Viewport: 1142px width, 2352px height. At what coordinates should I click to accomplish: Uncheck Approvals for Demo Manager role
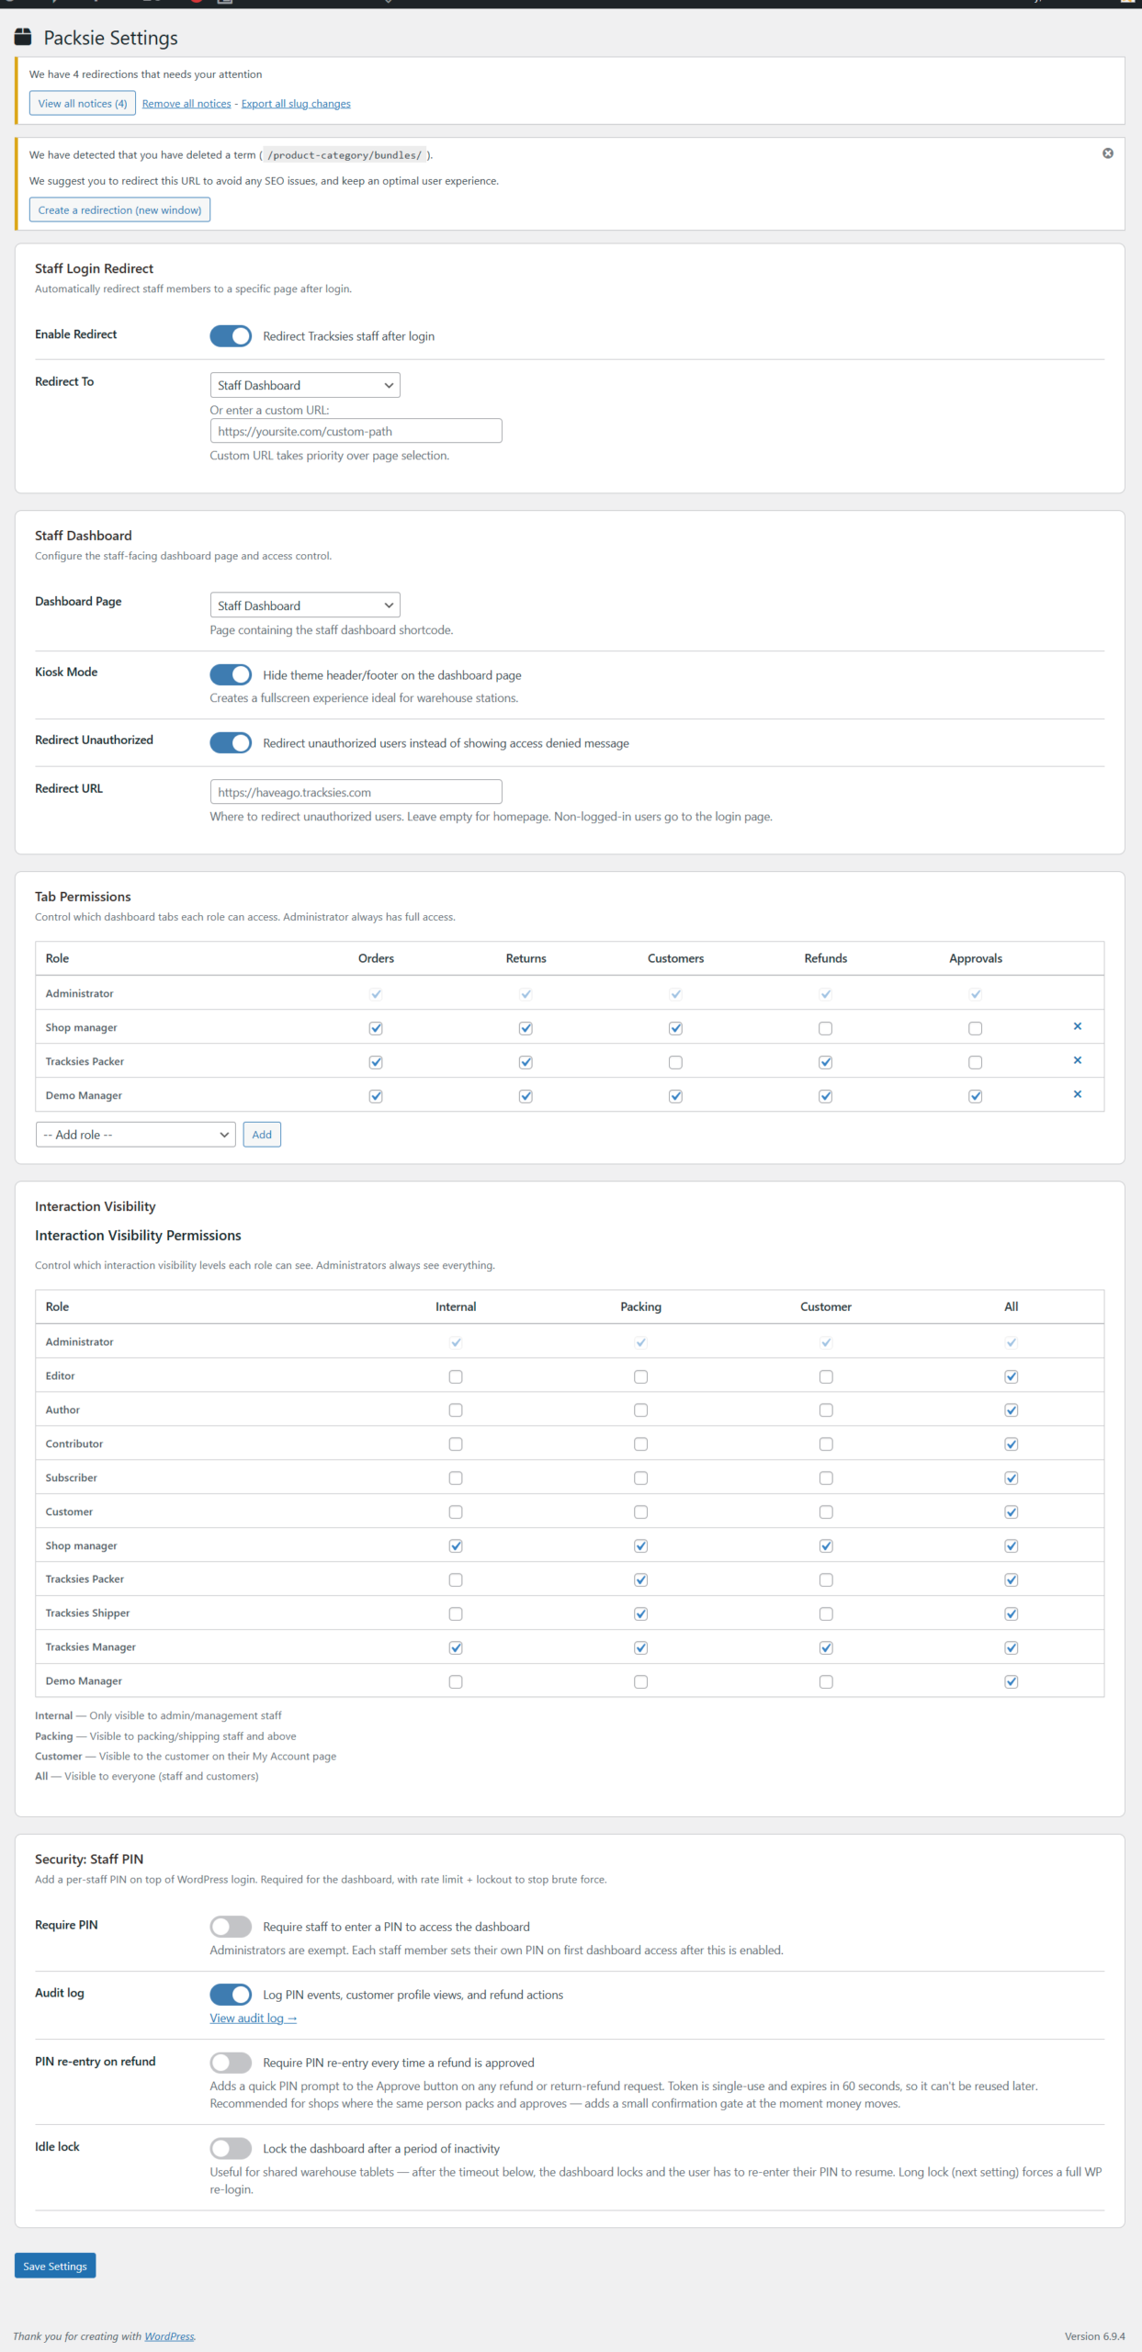[x=975, y=1096]
